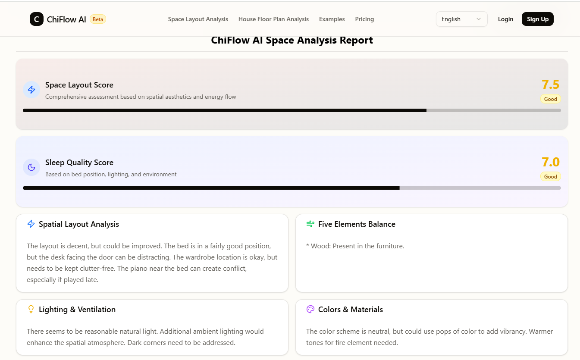Click '* Wood: Present in the furniture.' text
The width and height of the screenshot is (580, 360).
click(x=355, y=246)
